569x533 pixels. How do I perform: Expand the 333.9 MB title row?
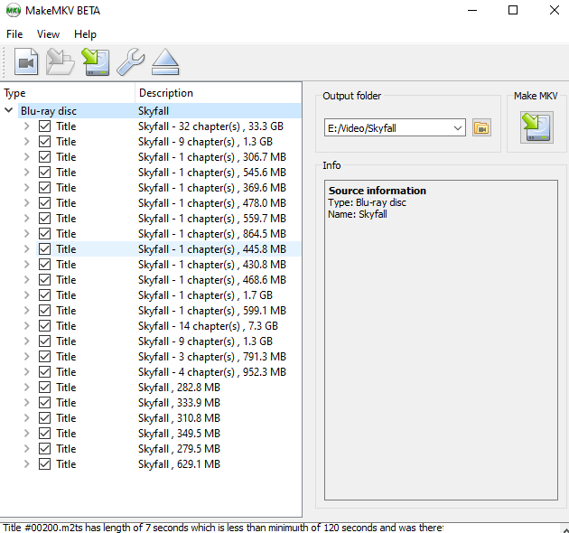(26, 403)
